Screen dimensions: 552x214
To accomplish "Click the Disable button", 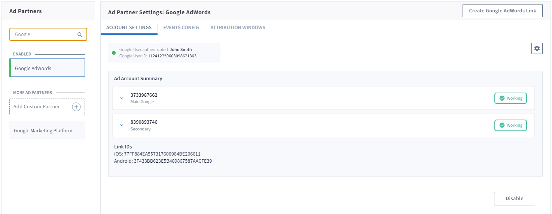I will pyautogui.click(x=515, y=199).
